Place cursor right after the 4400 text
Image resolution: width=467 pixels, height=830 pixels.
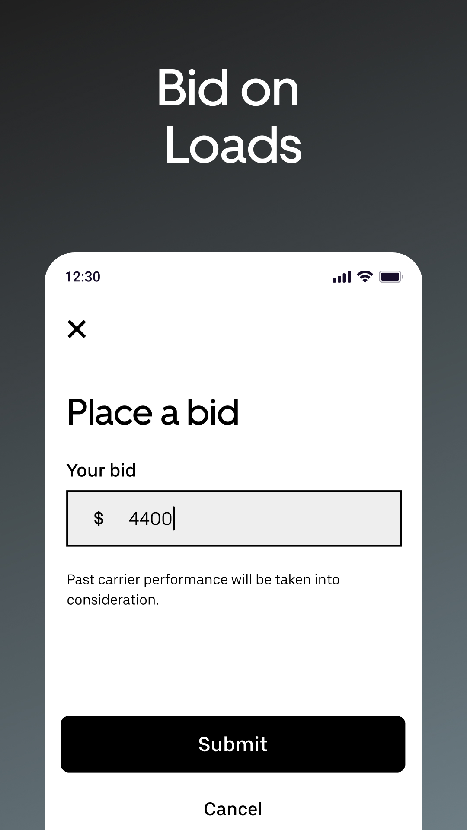point(174,519)
